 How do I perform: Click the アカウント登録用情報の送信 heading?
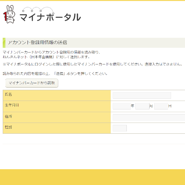tap(37, 42)
